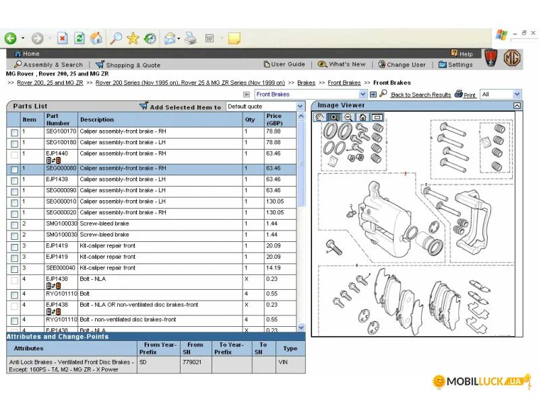Open the User Guide
This screenshot has width=539, height=403.
click(284, 64)
